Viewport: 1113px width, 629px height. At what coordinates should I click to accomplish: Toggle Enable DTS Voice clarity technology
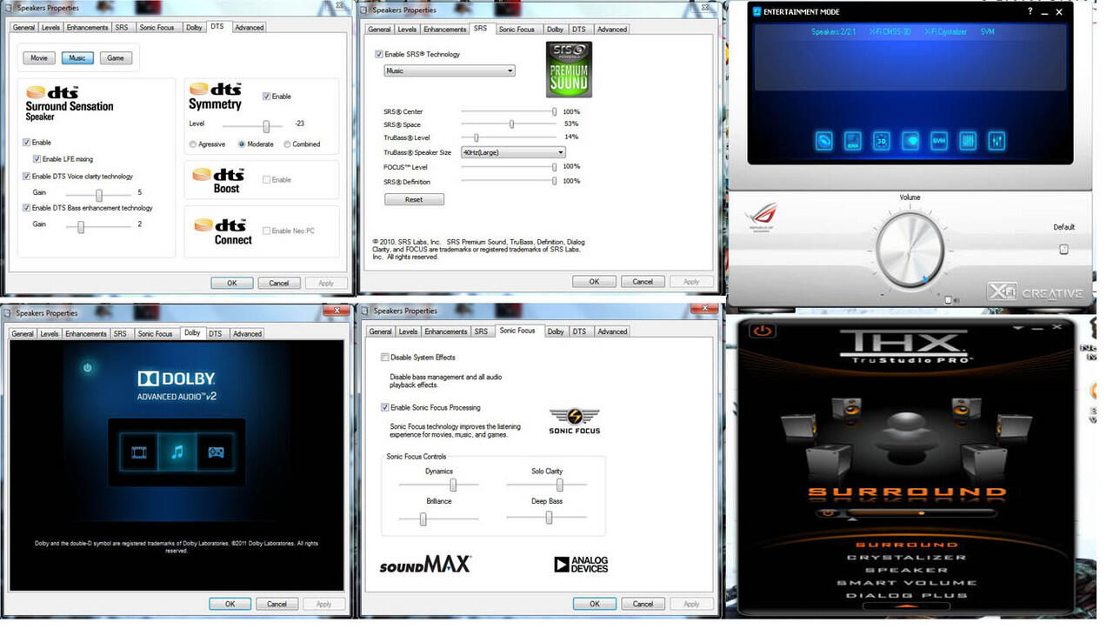[x=26, y=177]
